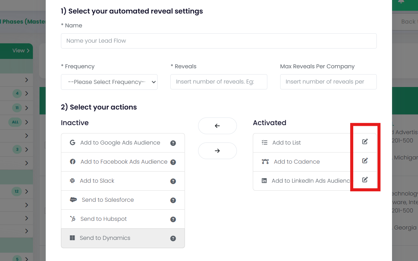Open help for Add to Google Ads Audience

tap(173, 143)
